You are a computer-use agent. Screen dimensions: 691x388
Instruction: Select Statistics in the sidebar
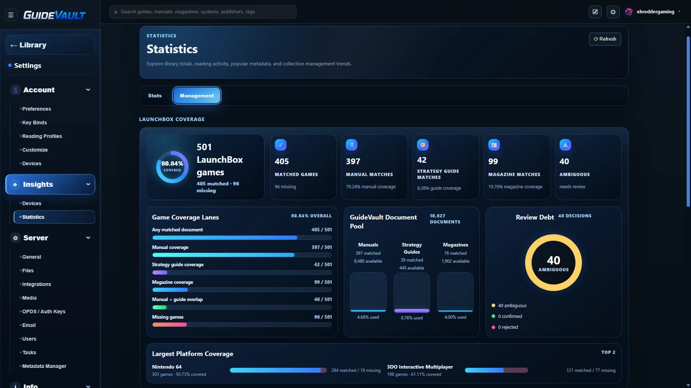54,217
